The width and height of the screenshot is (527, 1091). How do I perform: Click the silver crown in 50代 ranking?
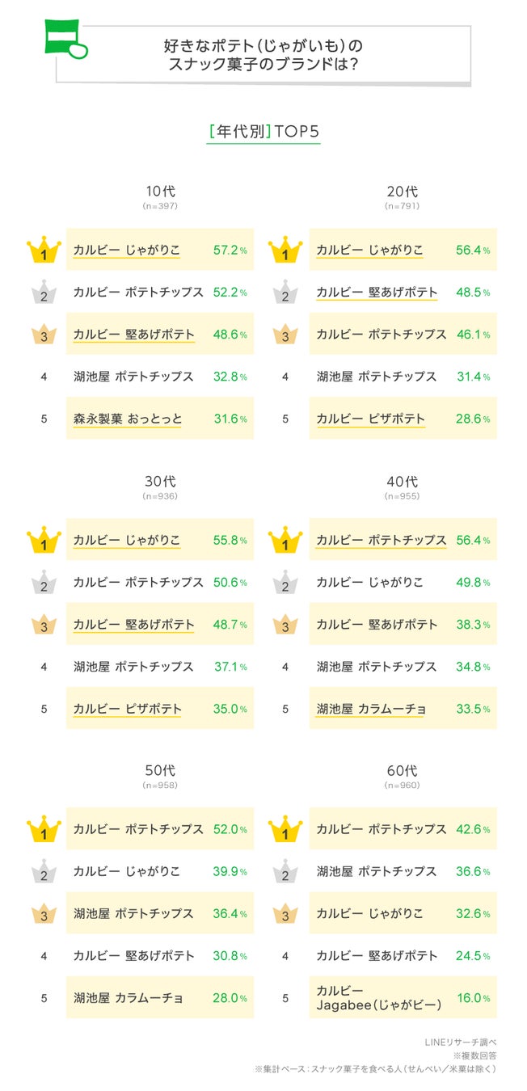point(44,872)
